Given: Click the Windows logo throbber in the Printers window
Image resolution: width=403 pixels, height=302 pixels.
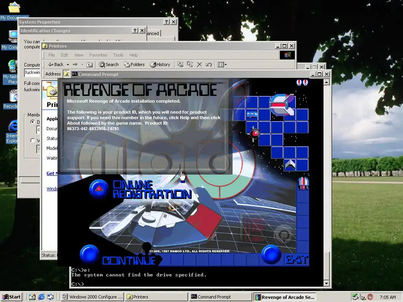Looking at the screenshot, I should click(x=287, y=55).
